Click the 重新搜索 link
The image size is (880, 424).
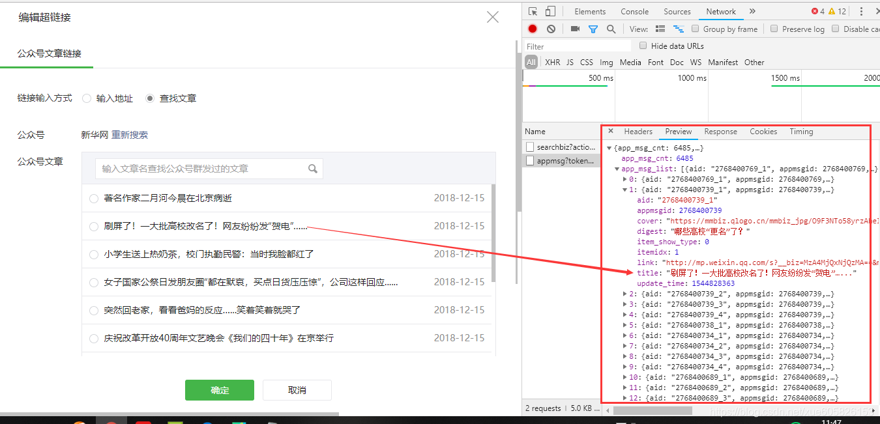click(x=130, y=135)
